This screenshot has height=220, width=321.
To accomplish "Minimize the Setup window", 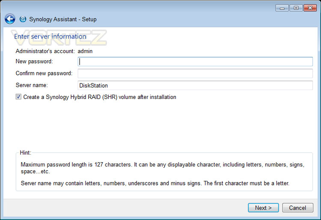I will [x=282, y=8].
